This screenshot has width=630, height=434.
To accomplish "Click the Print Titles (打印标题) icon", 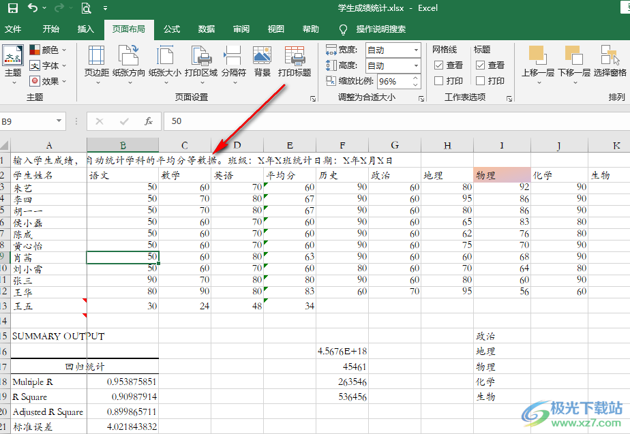I will click(295, 55).
